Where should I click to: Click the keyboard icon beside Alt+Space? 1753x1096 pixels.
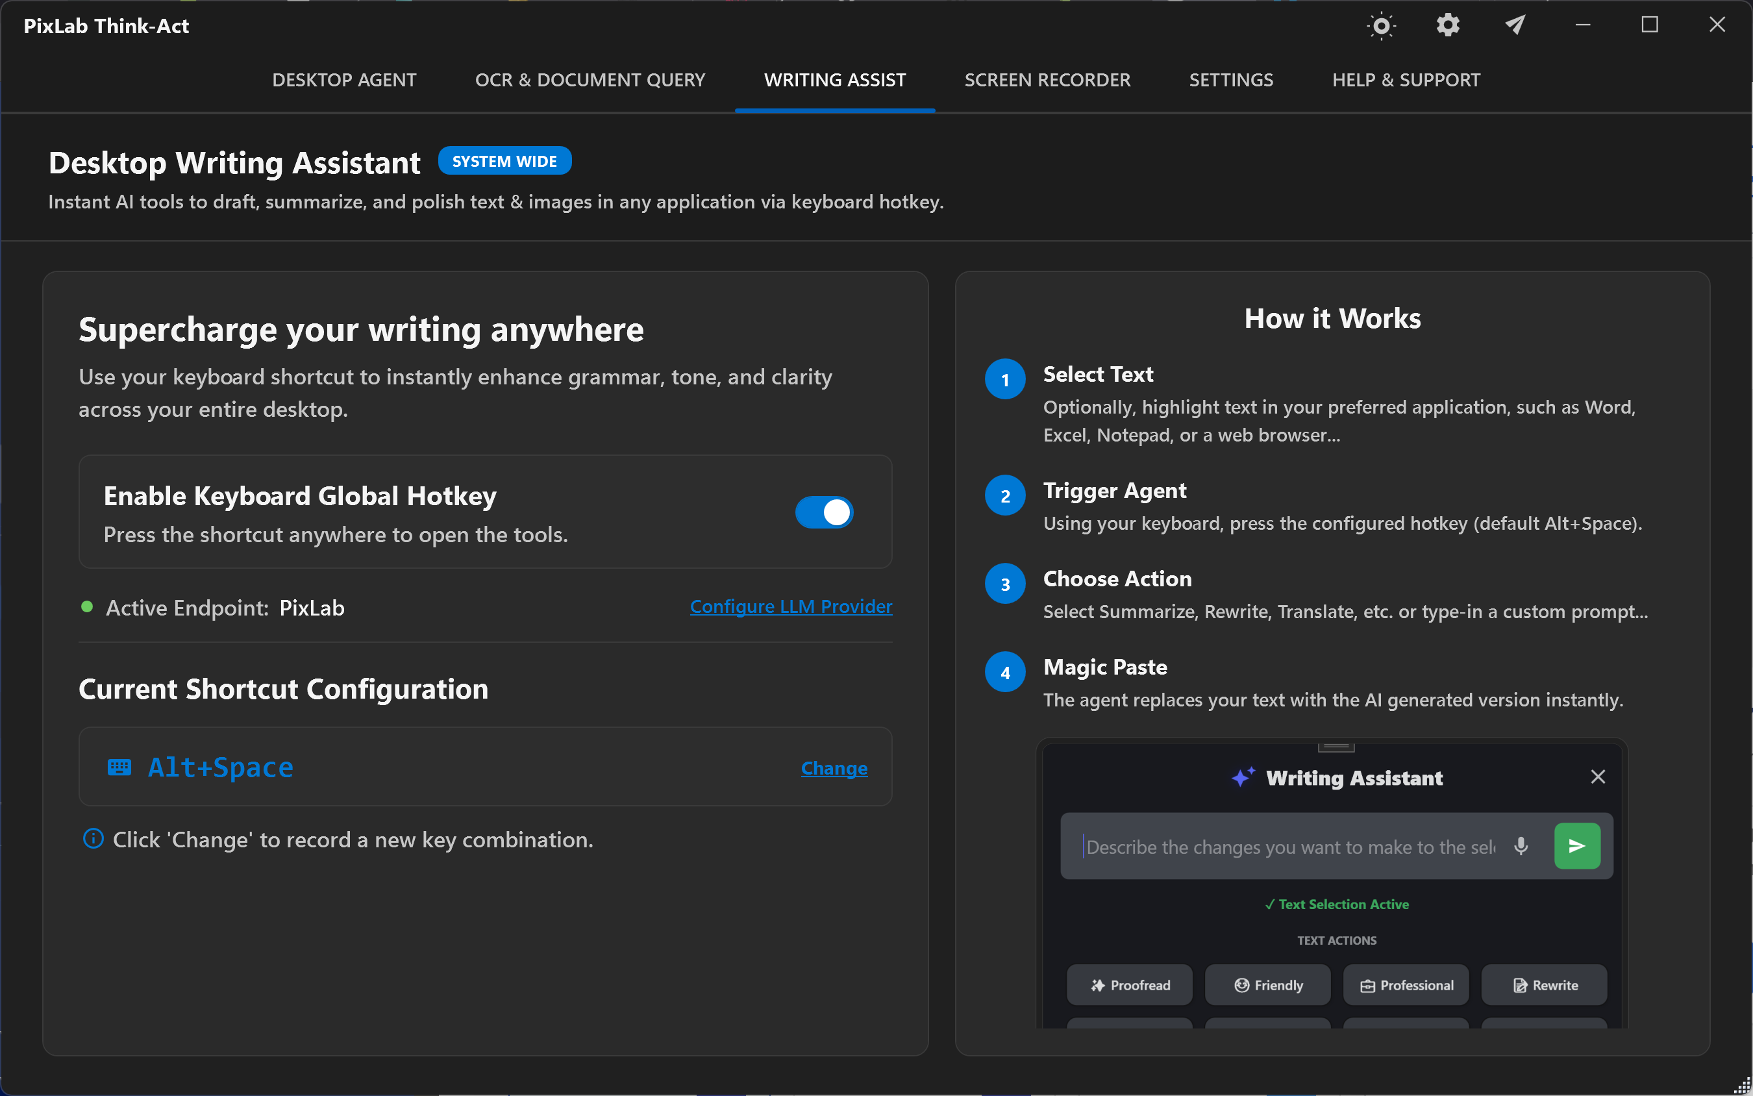119,767
